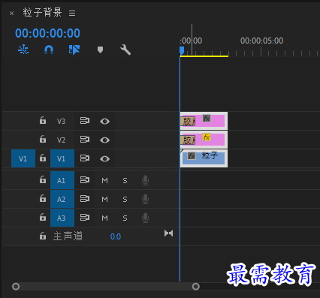Hide track V3 output eye
Screen dimensions: 320x298
[104, 122]
